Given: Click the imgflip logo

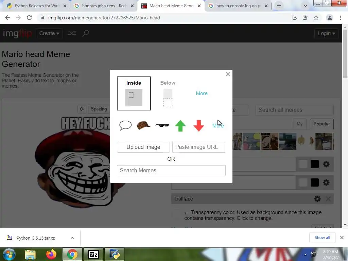Looking at the screenshot, I should click(x=17, y=33).
